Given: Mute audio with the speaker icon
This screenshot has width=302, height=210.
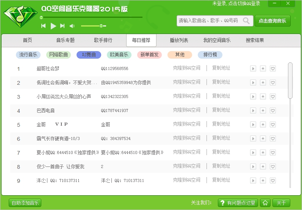Looking at the screenshot, I should point(72,26).
